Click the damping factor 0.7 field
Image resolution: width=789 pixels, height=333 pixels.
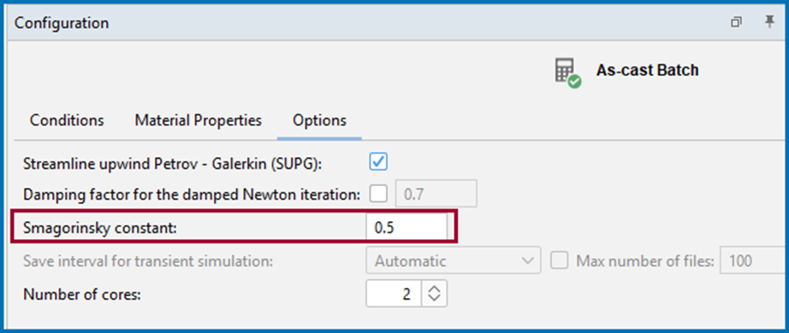point(436,193)
